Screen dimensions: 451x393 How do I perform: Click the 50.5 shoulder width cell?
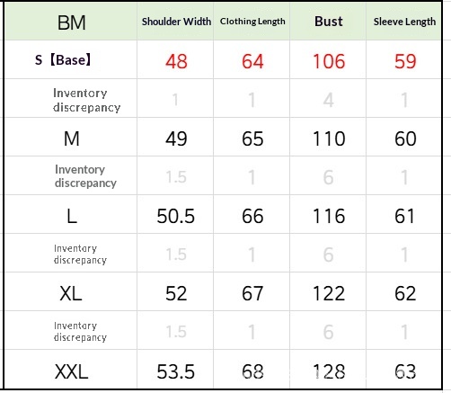click(176, 216)
